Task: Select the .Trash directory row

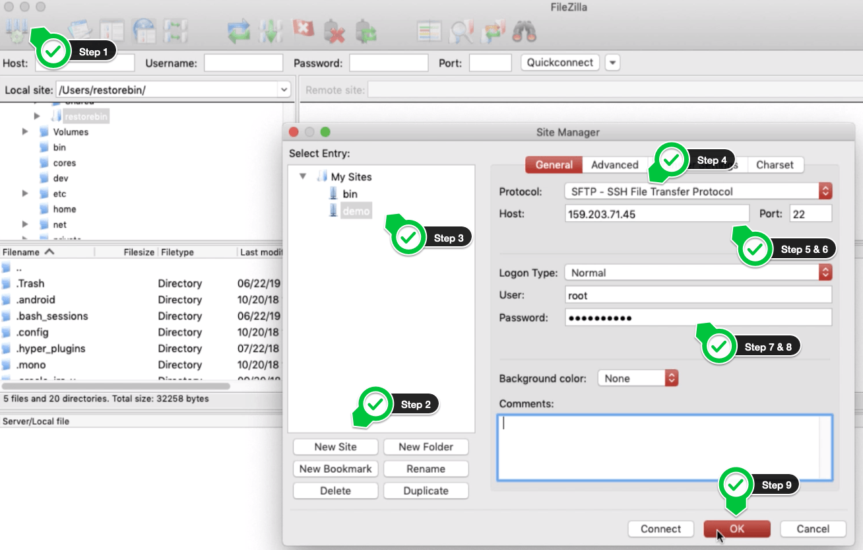Action: coord(141,283)
